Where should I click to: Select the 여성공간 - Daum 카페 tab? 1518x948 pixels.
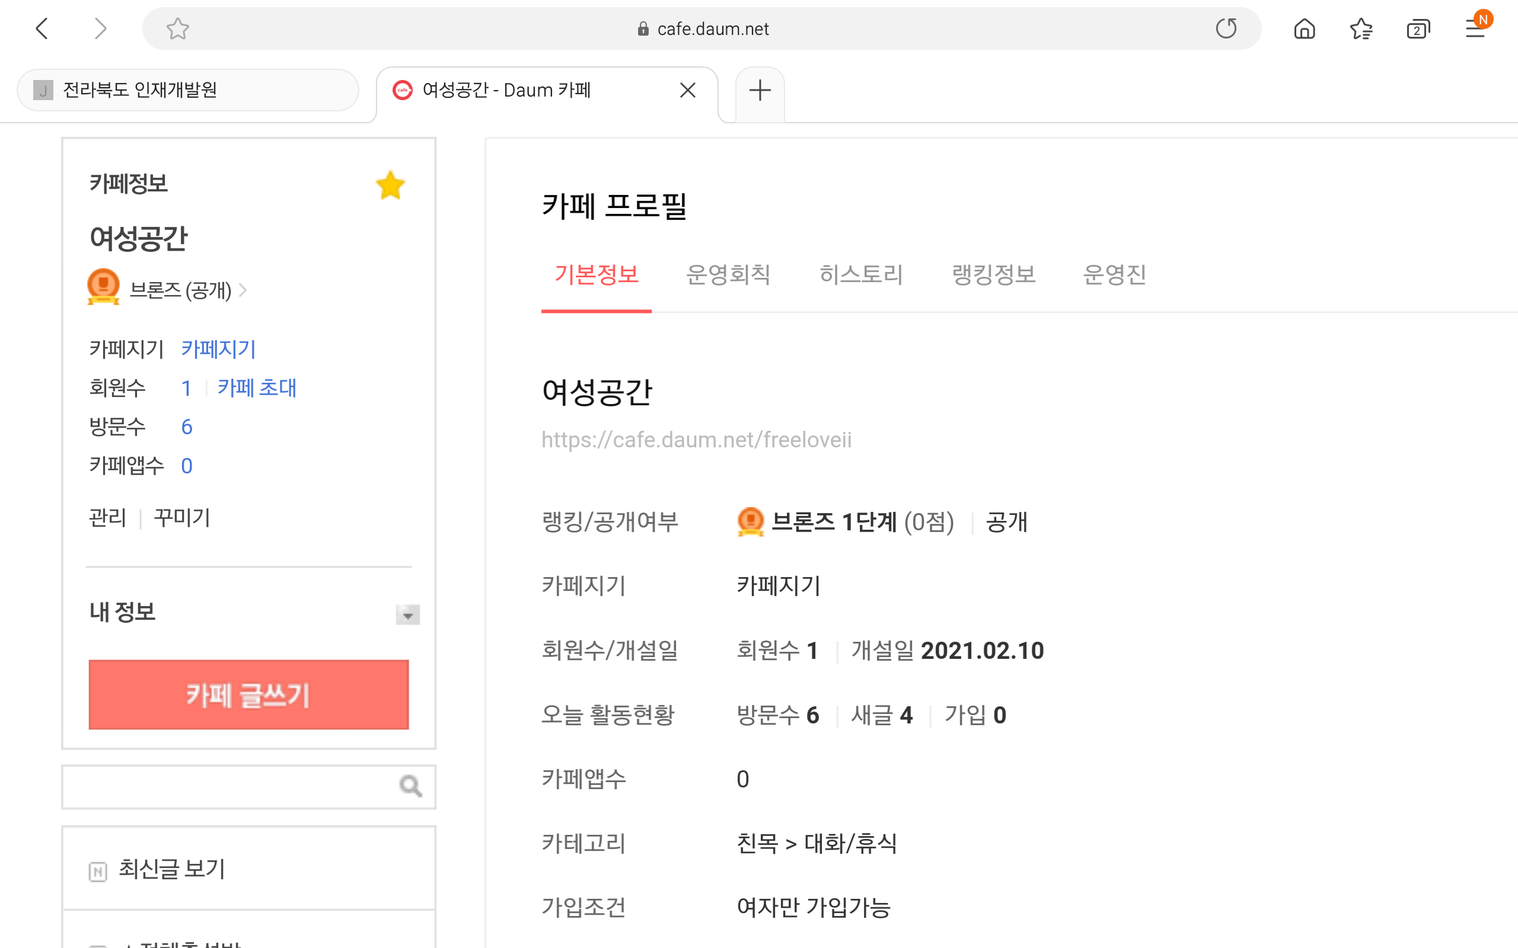[547, 93]
